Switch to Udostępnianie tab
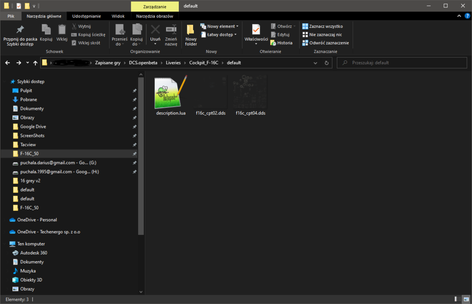This screenshot has height=304, width=472. tap(86, 16)
